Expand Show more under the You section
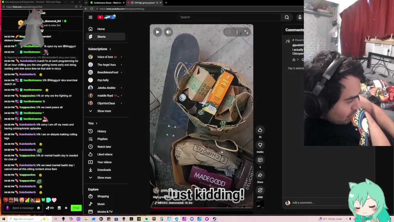The width and height of the screenshot is (394, 222). click(x=106, y=178)
